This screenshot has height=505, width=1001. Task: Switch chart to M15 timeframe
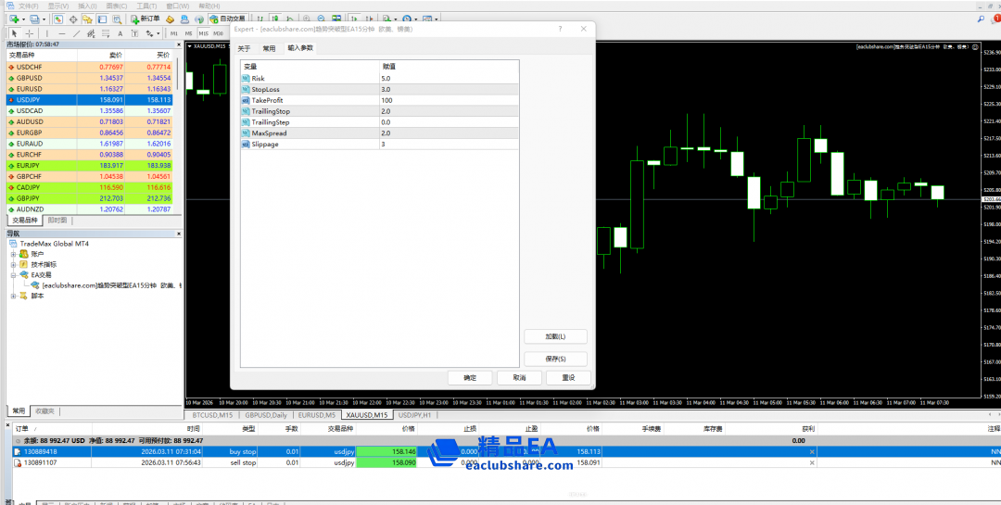click(204, 33)
